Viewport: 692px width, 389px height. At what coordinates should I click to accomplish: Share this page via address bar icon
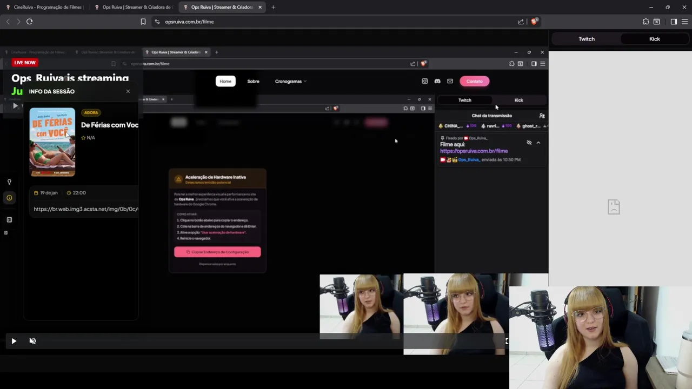point(521,22)
